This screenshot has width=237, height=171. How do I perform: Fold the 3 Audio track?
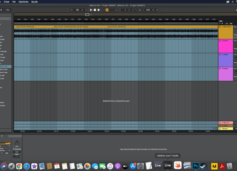click(x=220, y=55)
